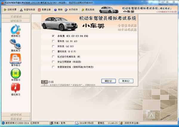
Task: Uncheck 小车类 (C1 C2 C3 C4 C5) checkbox
Action: [53, 36]
